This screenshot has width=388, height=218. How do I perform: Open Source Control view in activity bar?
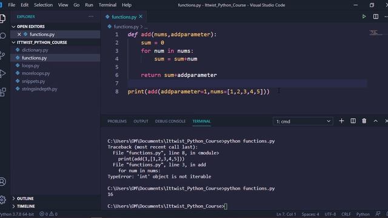2,55
